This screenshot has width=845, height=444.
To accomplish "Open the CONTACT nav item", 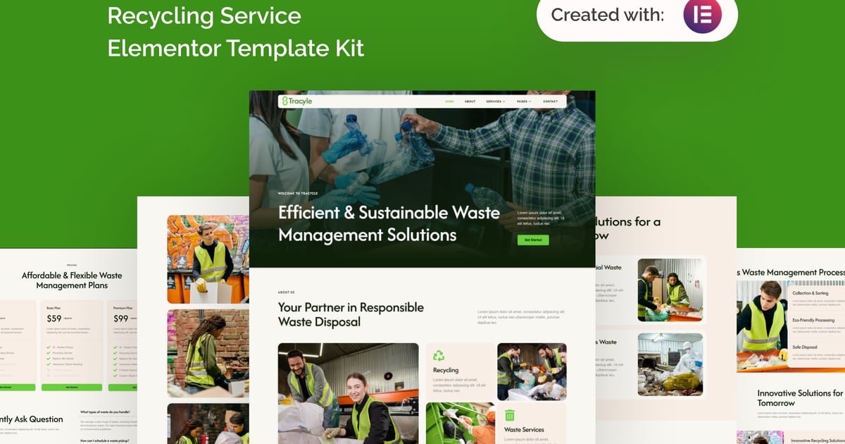I will click(551, 101).
